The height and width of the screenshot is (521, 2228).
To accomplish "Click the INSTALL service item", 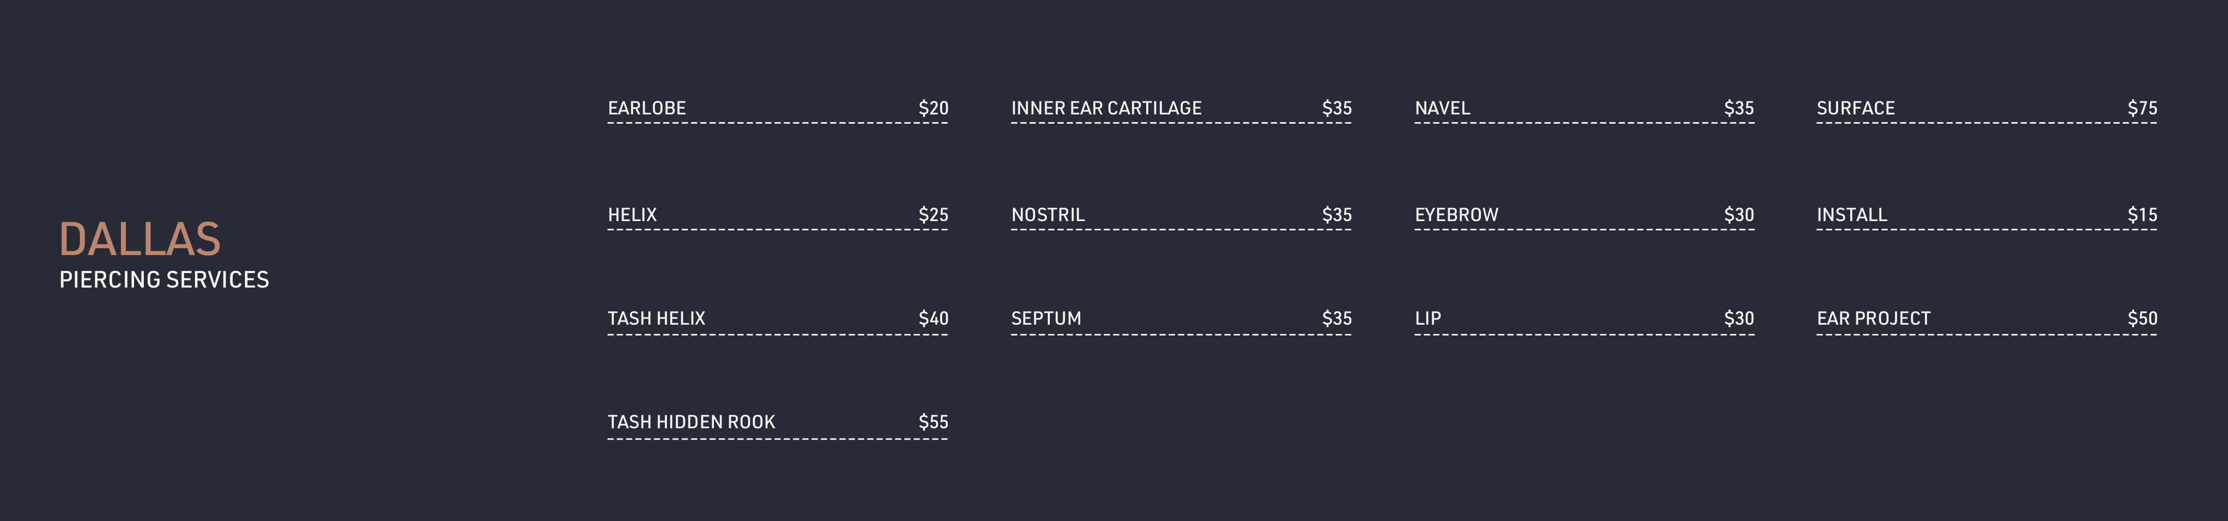I will 1851,214.
